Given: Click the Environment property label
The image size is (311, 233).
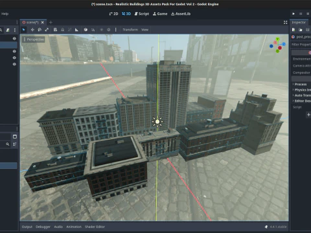Looking at the screenshot, I should pyautogui.click(x=302, y=59).
